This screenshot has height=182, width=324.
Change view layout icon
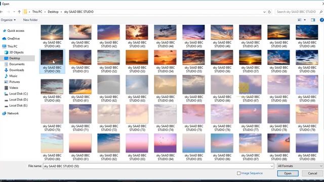pyautogui.click(x=299, y=20)
